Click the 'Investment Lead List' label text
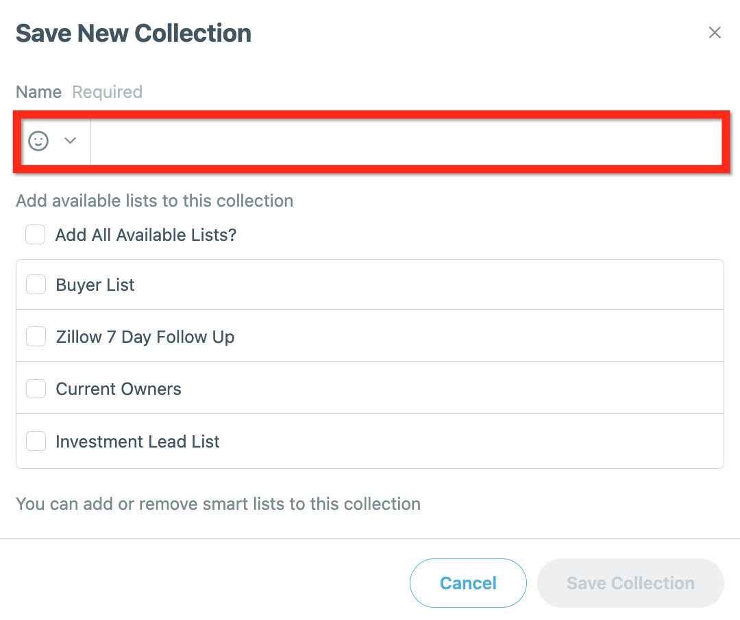This screenshot has height=620, width=740. coord(138,442)
